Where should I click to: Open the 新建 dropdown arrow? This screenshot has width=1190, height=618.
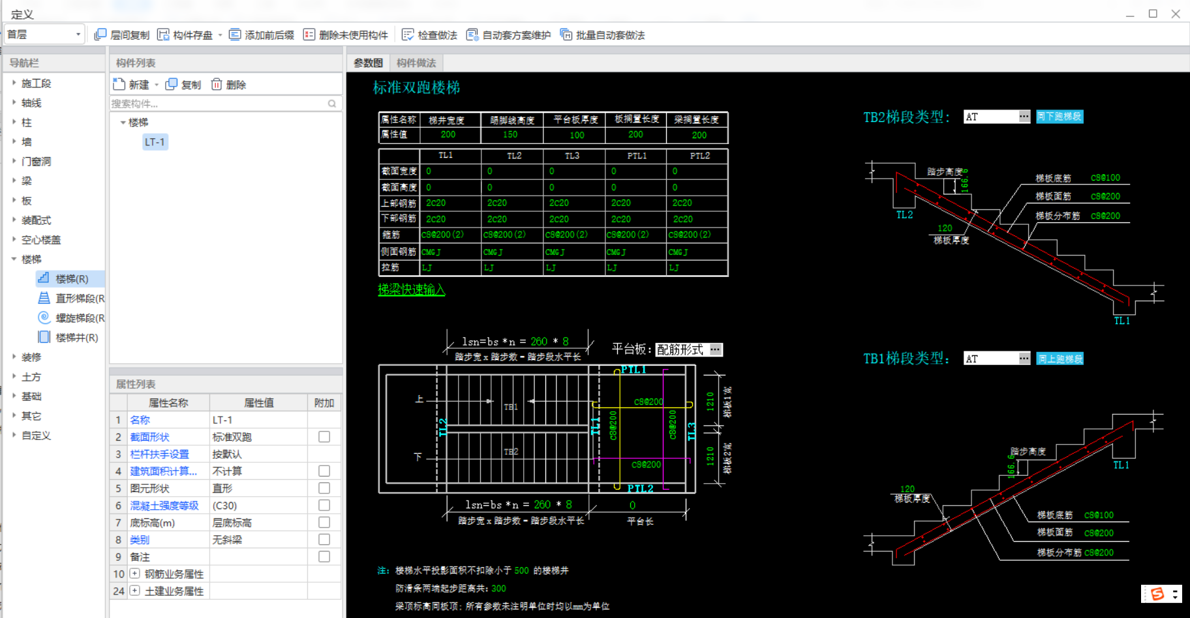pyautogui.click(x=157, y=85)
